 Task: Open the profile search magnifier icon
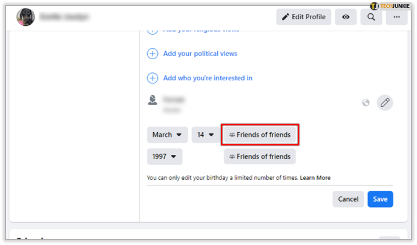[371, 17]
